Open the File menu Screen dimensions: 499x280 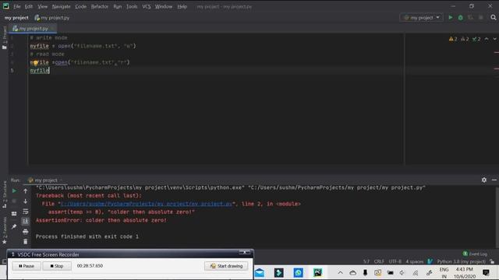(17, 6)
